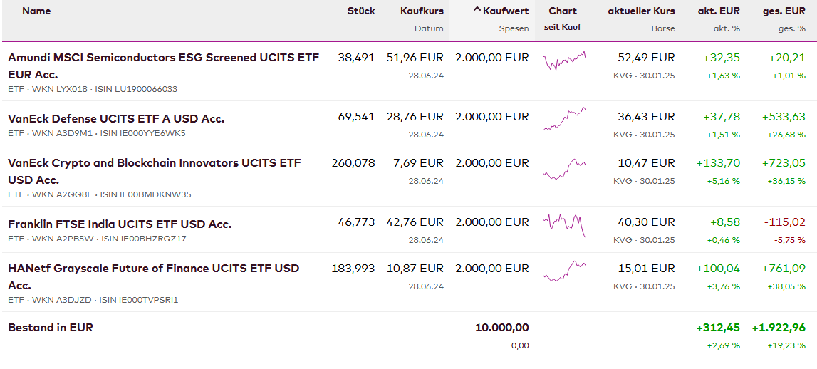This screenshot has height=369, width=817.
Task: Sort by akt. EUR column header
Action: coord(719,11)
